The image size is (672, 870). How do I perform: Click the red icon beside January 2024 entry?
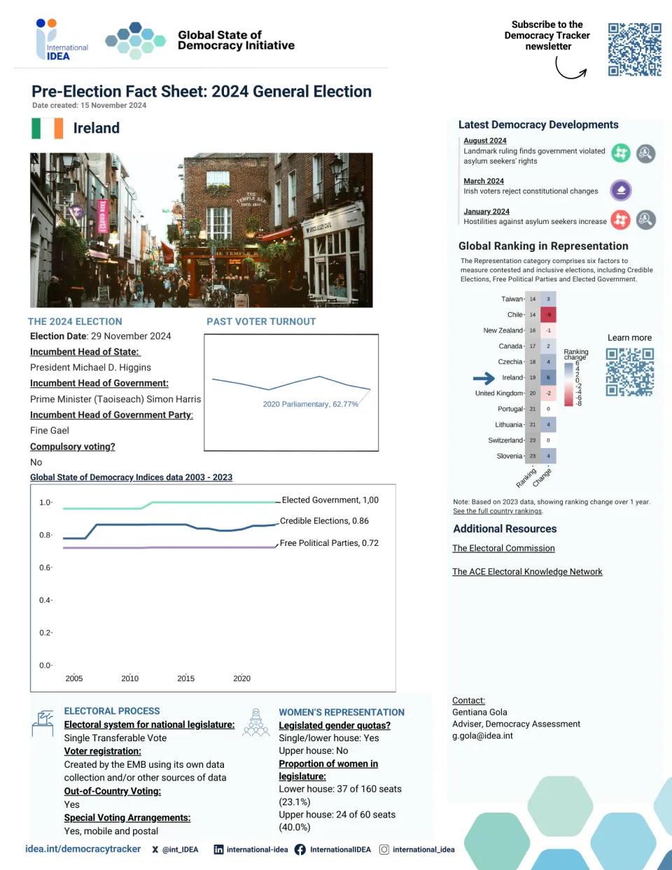tap(621, 220)
